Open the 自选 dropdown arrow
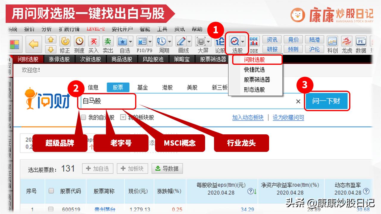 point(131,42)
